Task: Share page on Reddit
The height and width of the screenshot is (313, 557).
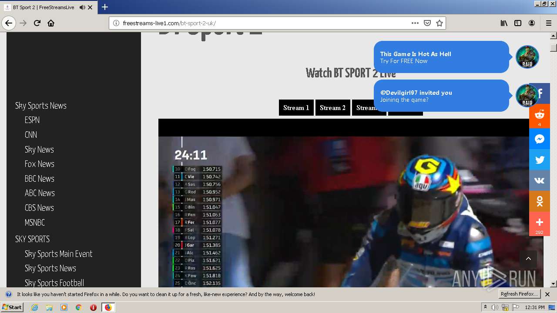Action: 540,116
